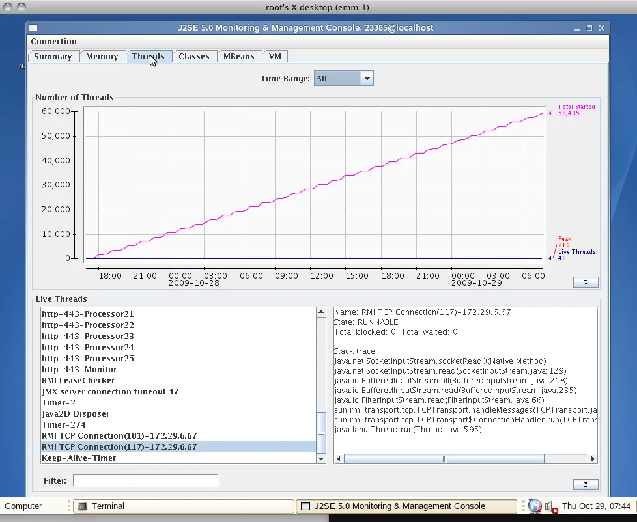
Task: Collapse the Number of Threads chart panel
Action: pos(586,282)
